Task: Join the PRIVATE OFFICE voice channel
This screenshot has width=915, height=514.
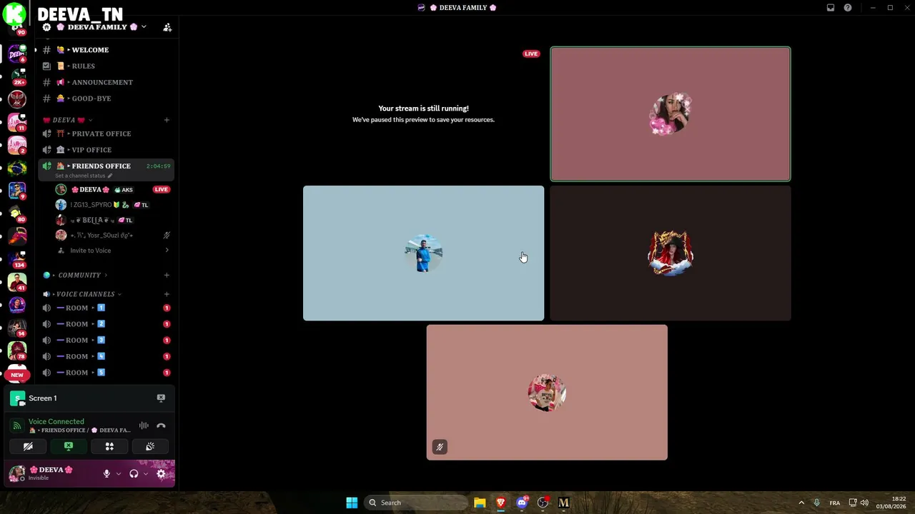Action: [x=106, y=133]
